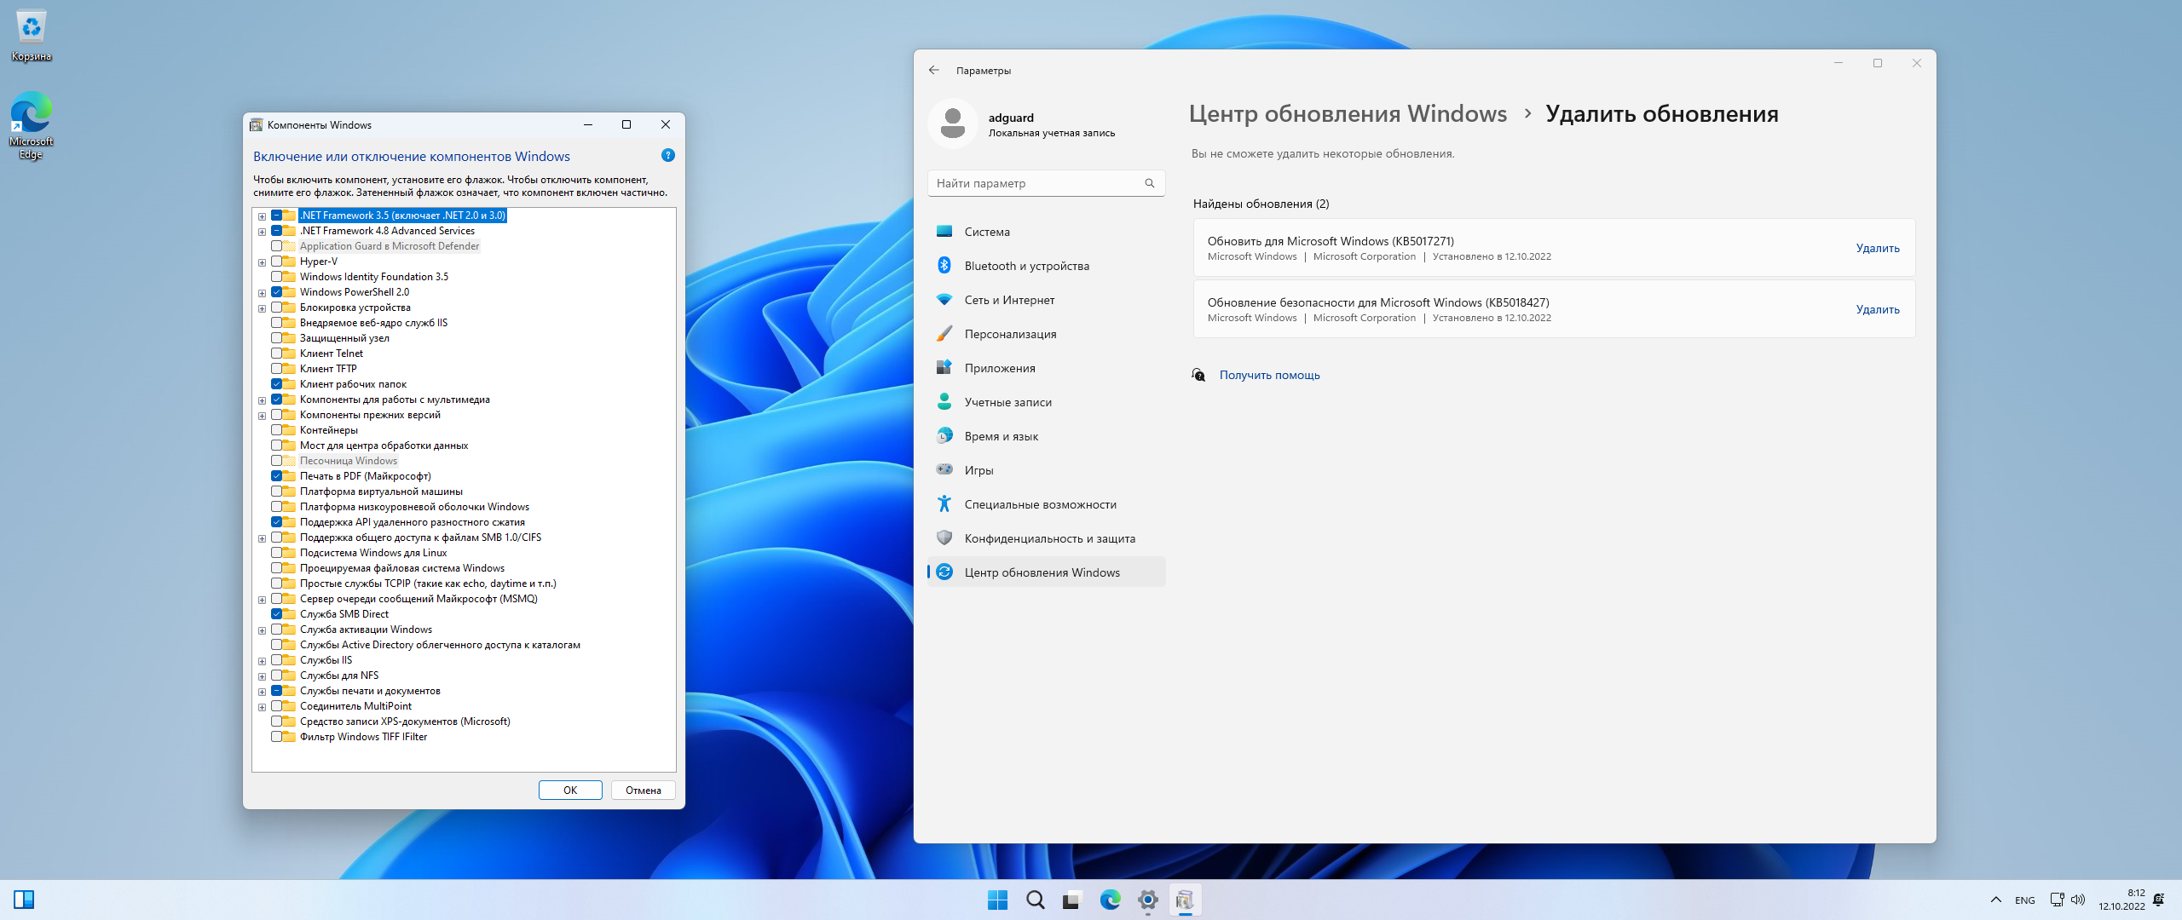Remove update KB5017271
This screenshot has width=2182, height=920.
[x=1878, y=248]
